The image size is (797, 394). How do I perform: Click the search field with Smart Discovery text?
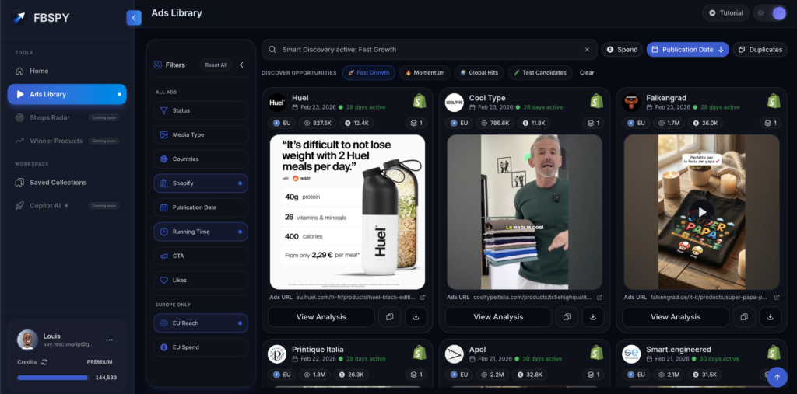click(430, 50)
